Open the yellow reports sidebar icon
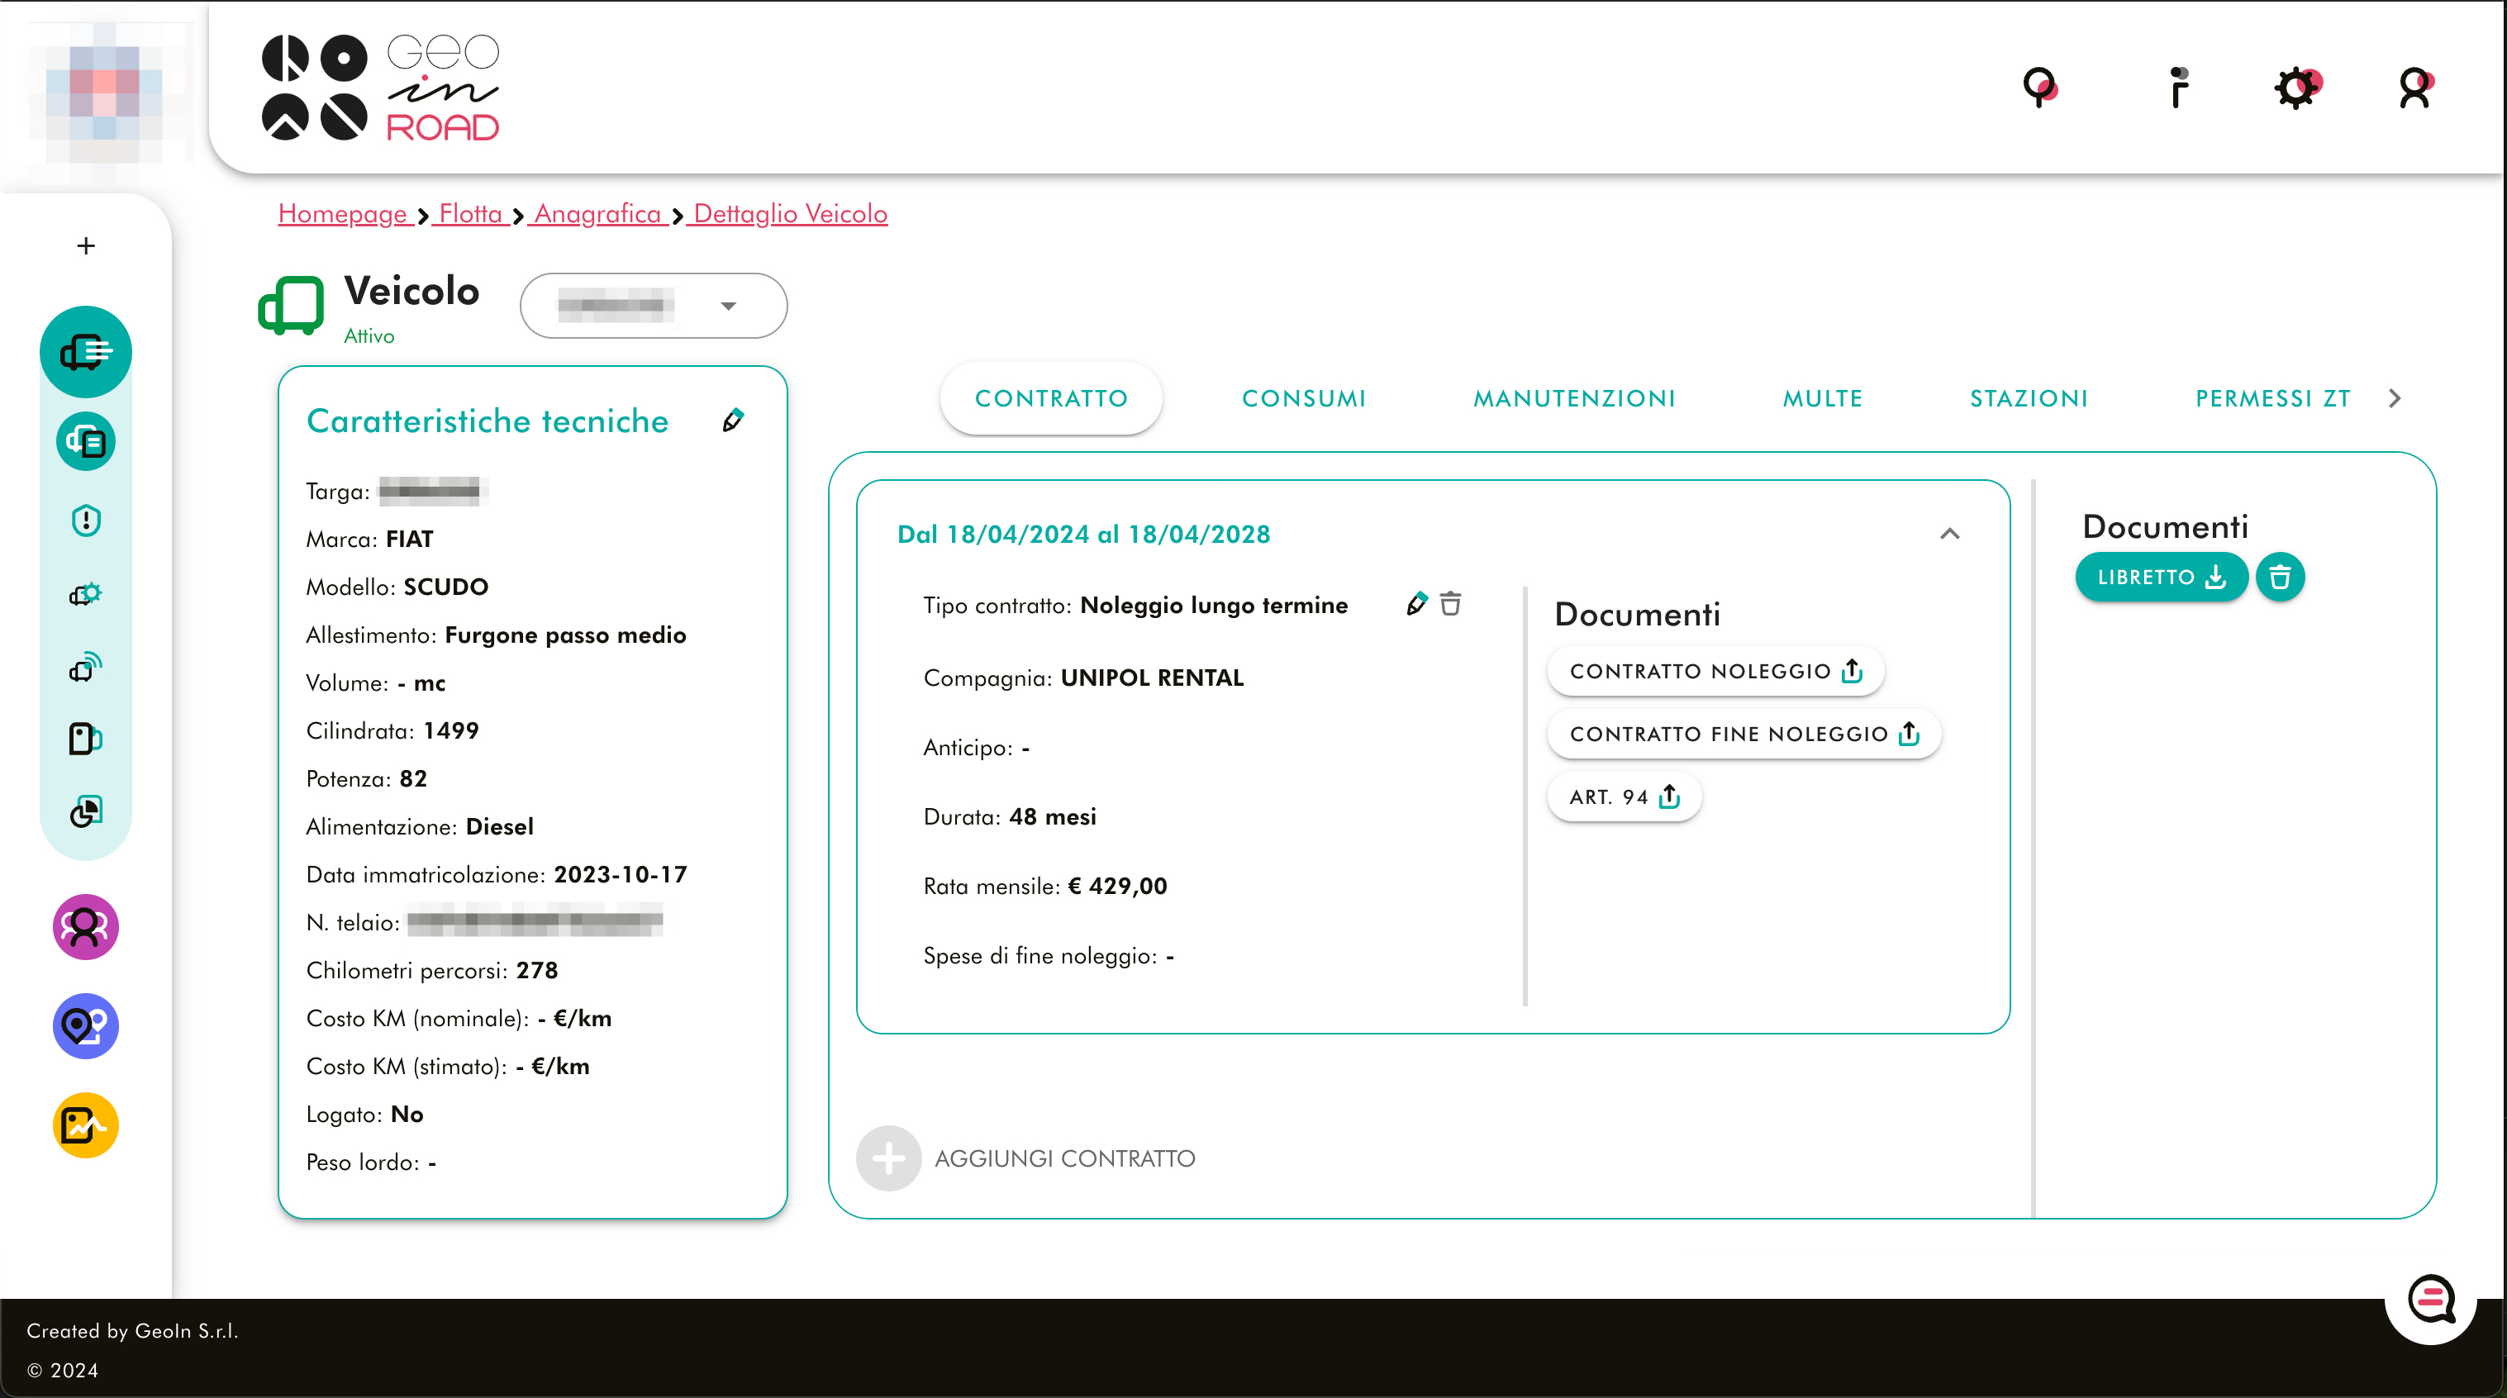This screenshot has width=2507, height=1398. 86,1125
